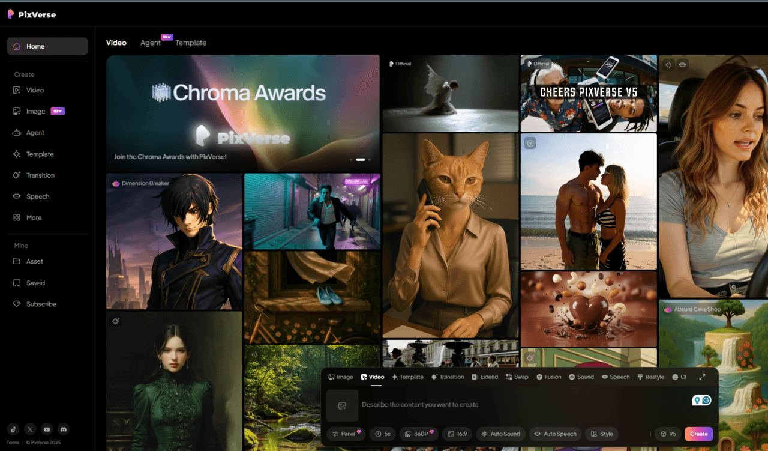Expand the creation panel to fullscreen

[702, 377]
